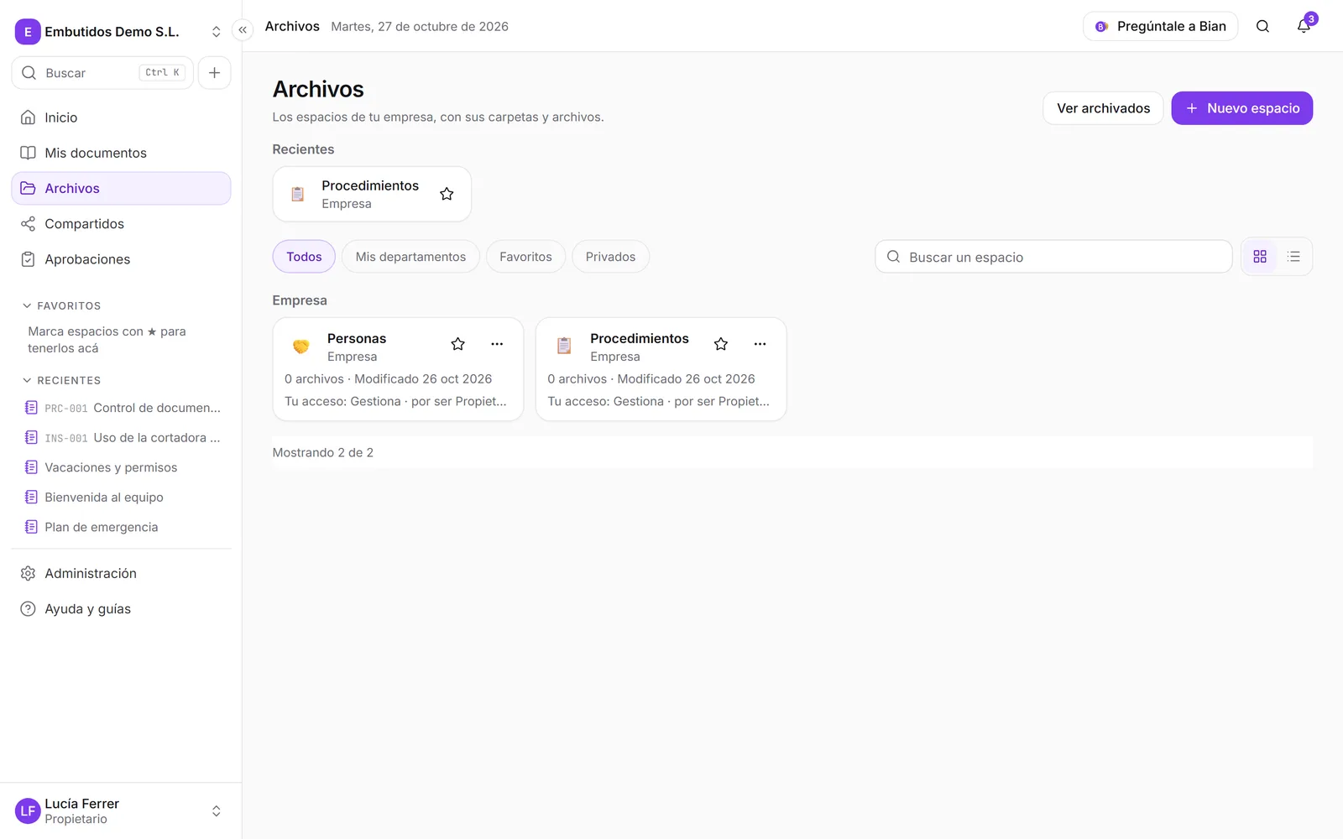
Task: Select Archivos in the sidebar
Action: (x=121, y=189)
